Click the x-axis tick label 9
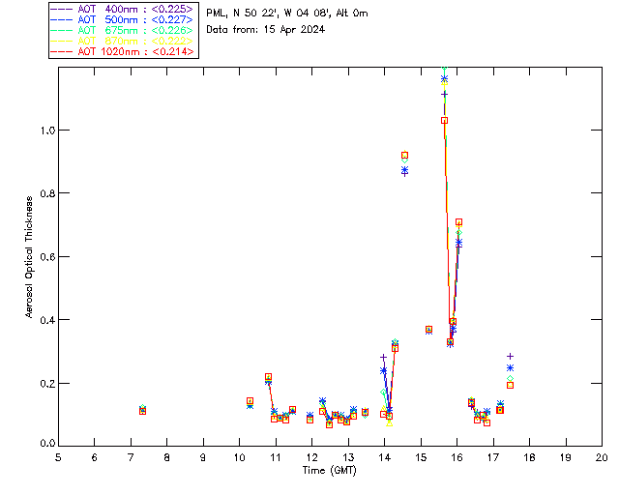This screenshot has height=495, width=619. coord(203,457)
